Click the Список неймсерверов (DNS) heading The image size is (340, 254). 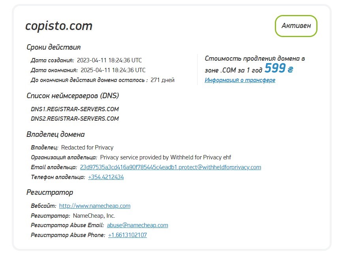(73, 96)
